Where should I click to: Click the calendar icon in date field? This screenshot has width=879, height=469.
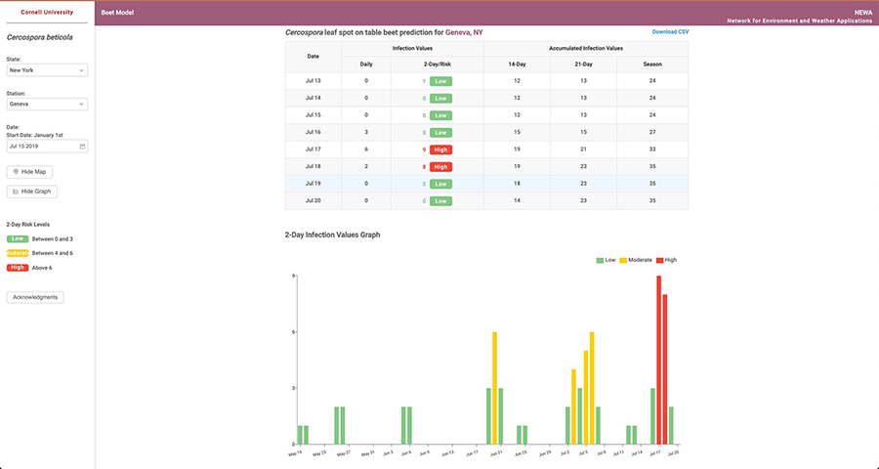83,147
